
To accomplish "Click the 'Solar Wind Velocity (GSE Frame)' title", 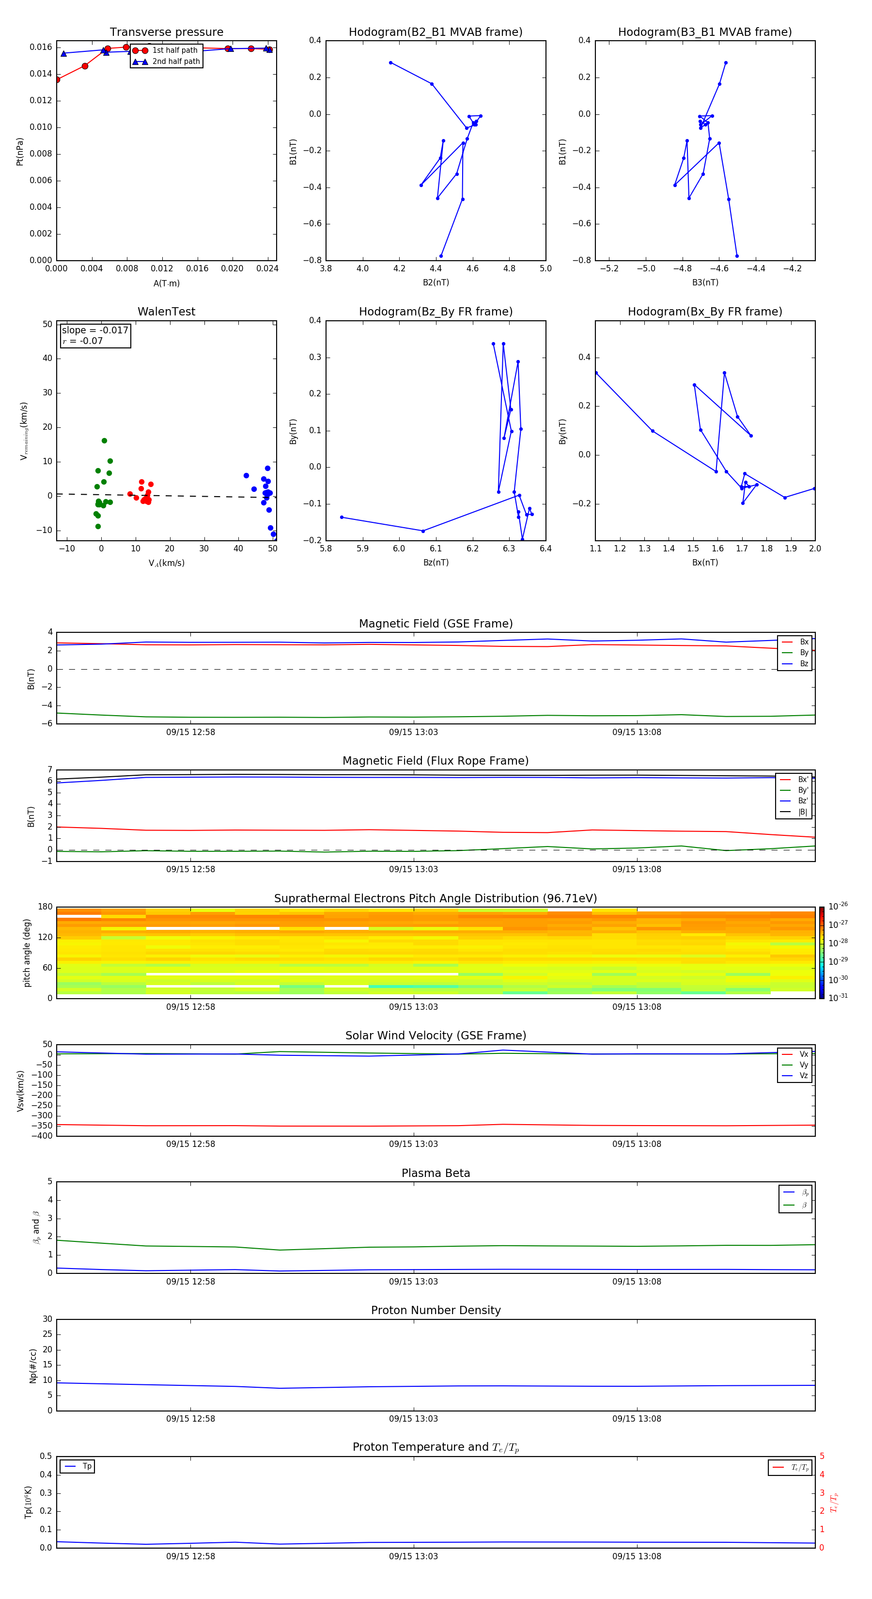I will click(436, 1036).
